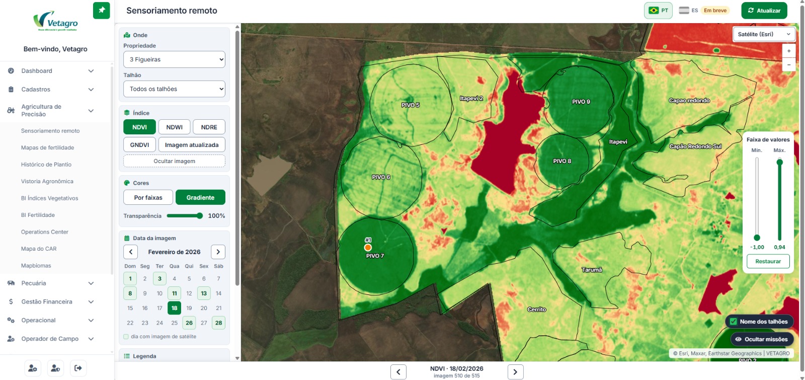Viewport: 805px width, 380px height.
Task: Select the Gradiente color mode
Action: (200, 197)
